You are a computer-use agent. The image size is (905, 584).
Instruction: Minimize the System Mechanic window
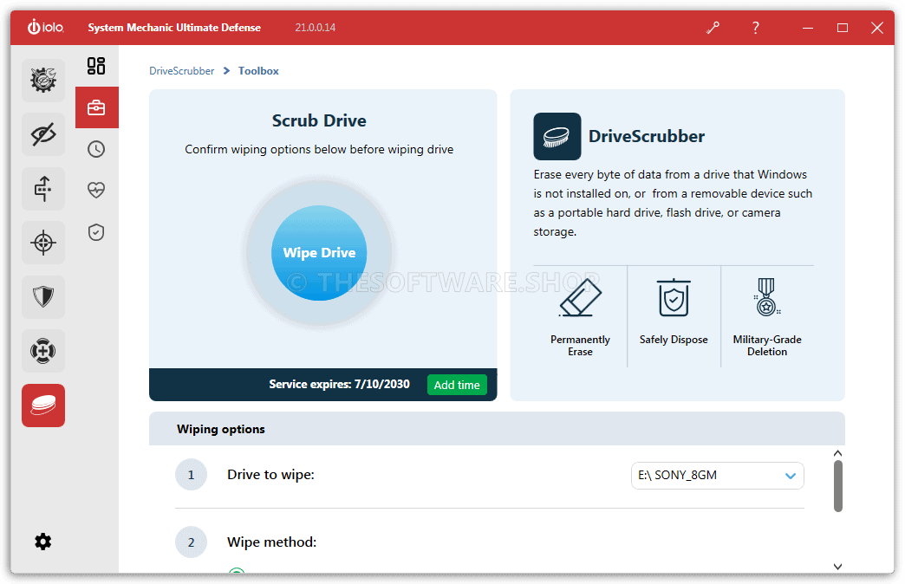pyautogui.click(x=808, y=28)
